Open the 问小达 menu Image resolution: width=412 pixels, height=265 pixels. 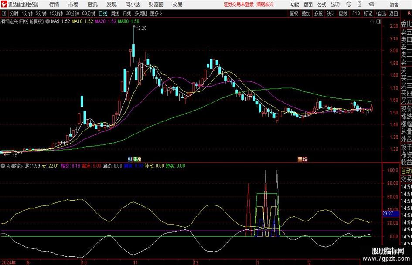[133, 4]
